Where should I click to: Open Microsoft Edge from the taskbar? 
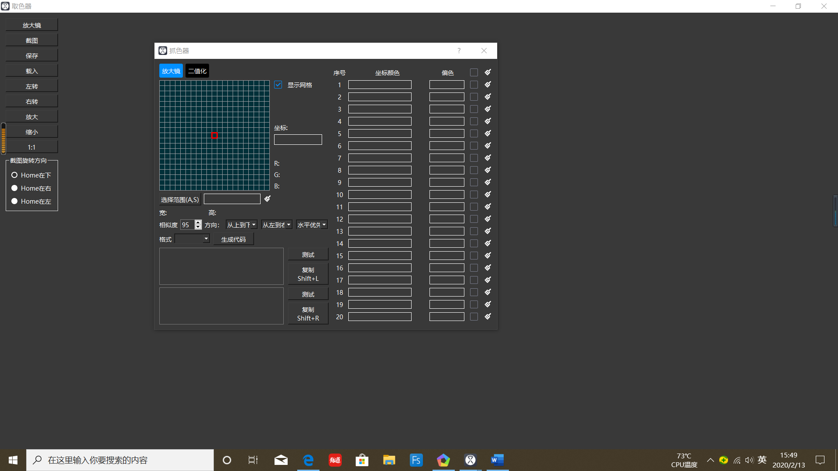point(308,460)
